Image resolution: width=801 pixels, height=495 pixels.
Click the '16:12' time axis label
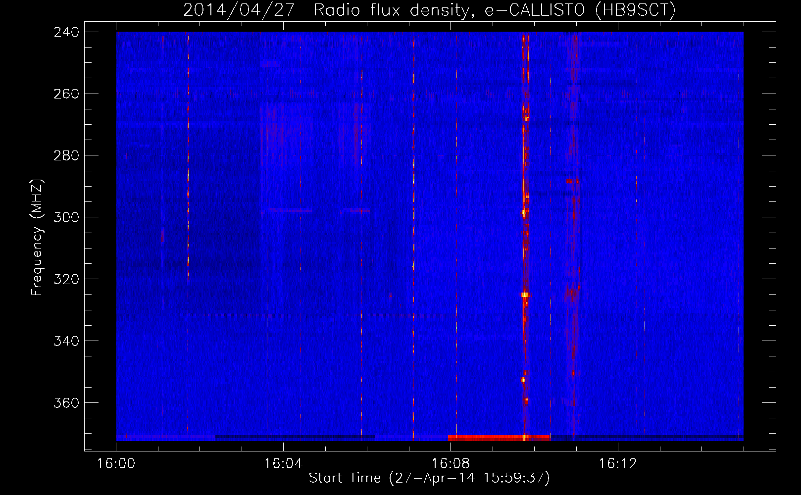click(x=618, y=464)
